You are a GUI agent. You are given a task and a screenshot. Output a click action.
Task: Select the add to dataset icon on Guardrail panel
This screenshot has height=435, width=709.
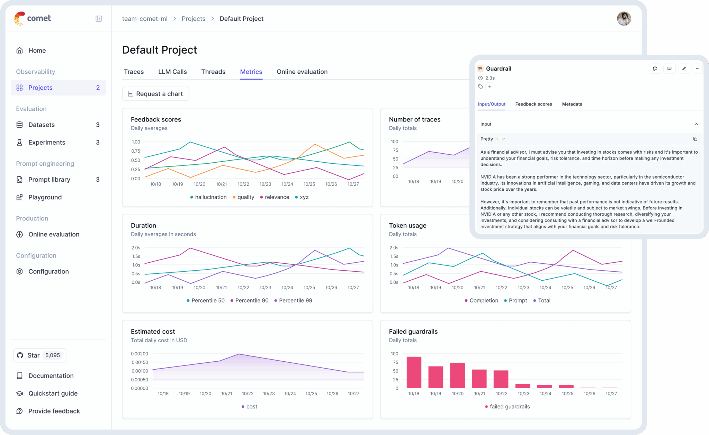[655, 69]
